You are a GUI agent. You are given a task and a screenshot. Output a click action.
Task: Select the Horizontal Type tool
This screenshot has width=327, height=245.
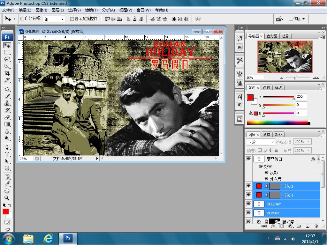tap(7, 154)
